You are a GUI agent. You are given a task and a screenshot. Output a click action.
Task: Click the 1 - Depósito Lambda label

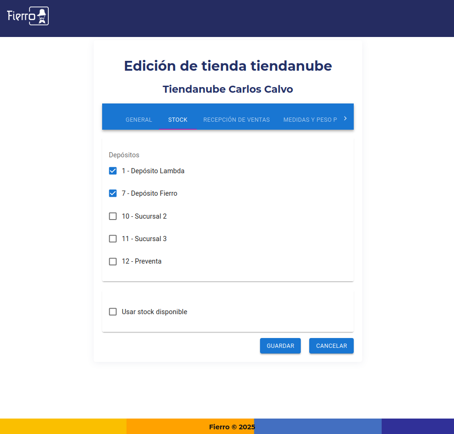click(x=153, y=171)
